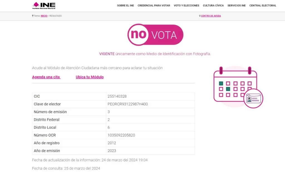Go to Servicios INE menu
The width and height of the screenshot is (285, 172).
[236, 6]
